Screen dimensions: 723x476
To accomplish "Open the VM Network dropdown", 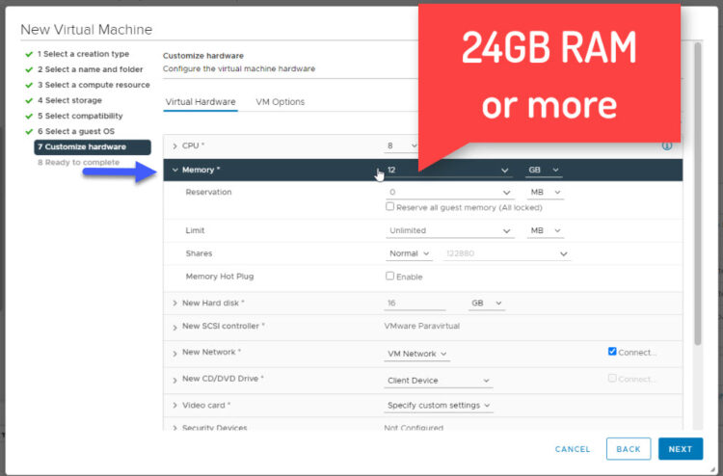I will point(416,354).
